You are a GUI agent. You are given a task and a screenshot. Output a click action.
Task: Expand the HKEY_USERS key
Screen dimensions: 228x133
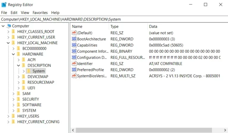pyautogui.click(x=8, y=116)
